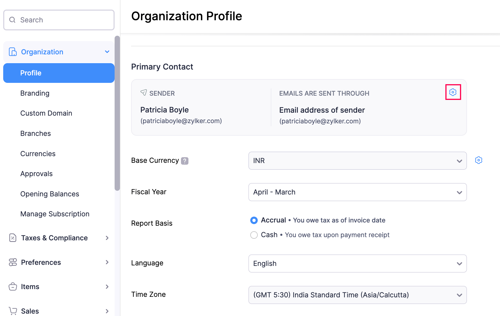Screen dimensions: 500x316
Task: Open the Base Currency INR dropdown
Action: pos(357,161)
